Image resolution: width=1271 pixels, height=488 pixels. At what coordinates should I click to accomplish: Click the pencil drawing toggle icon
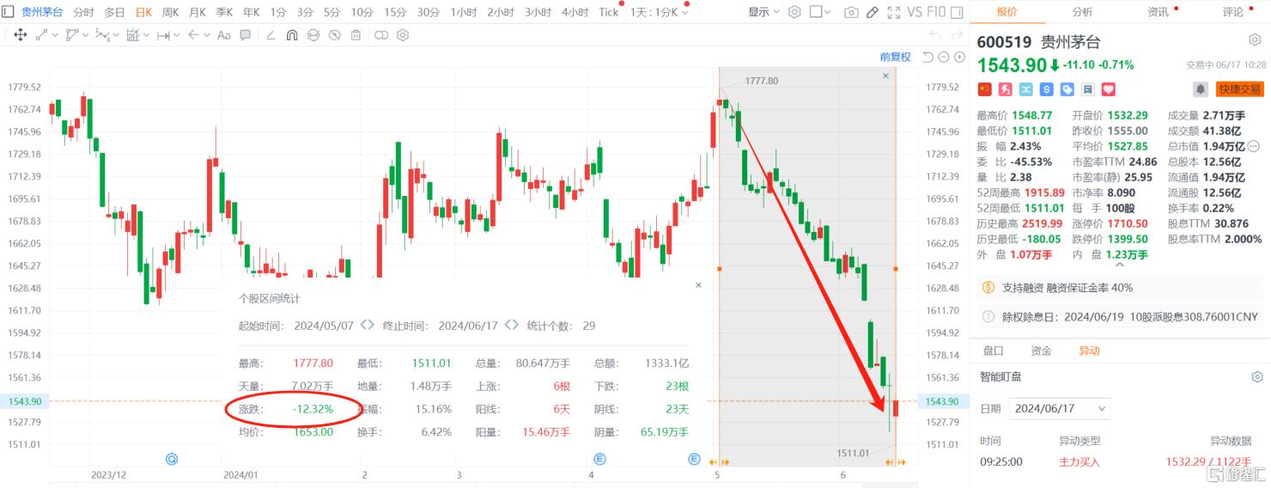(x=873, y=12)
